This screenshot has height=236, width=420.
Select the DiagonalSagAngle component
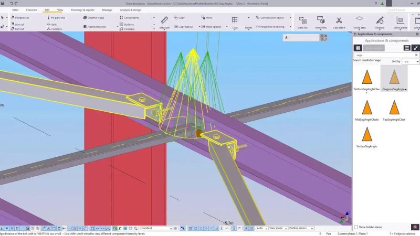[x=394, y=79]
